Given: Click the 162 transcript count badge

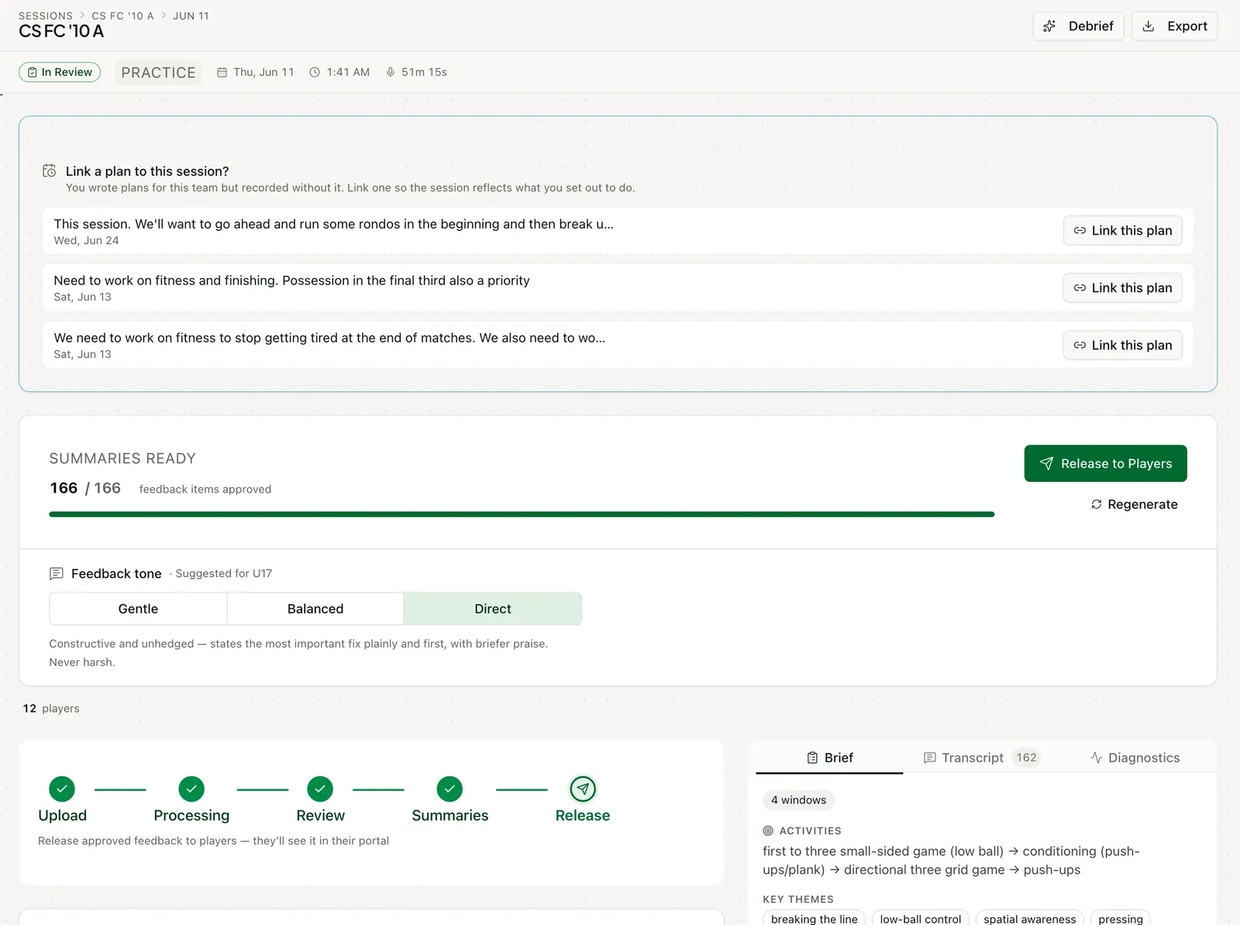Looking at the screenshot, I should pos(1026,758).
